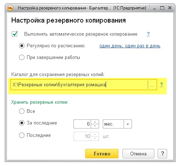Viewport: 181px width, 166px height.
Task: Click the 'Отмена' button
Action: (x=138, y=154)
